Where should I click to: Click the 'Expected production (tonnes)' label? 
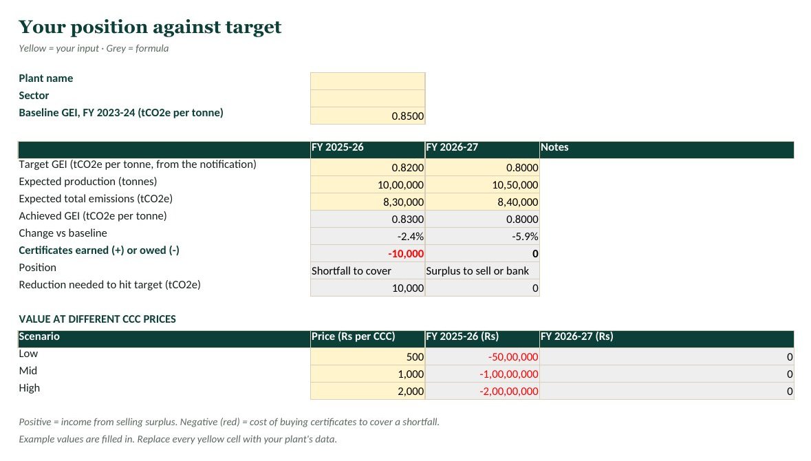click(x=88, y=181)
